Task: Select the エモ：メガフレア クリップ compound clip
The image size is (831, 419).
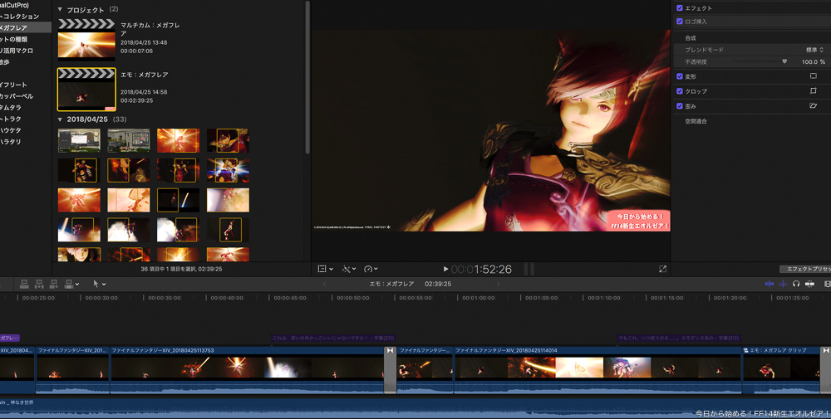Action: point(782,369)
